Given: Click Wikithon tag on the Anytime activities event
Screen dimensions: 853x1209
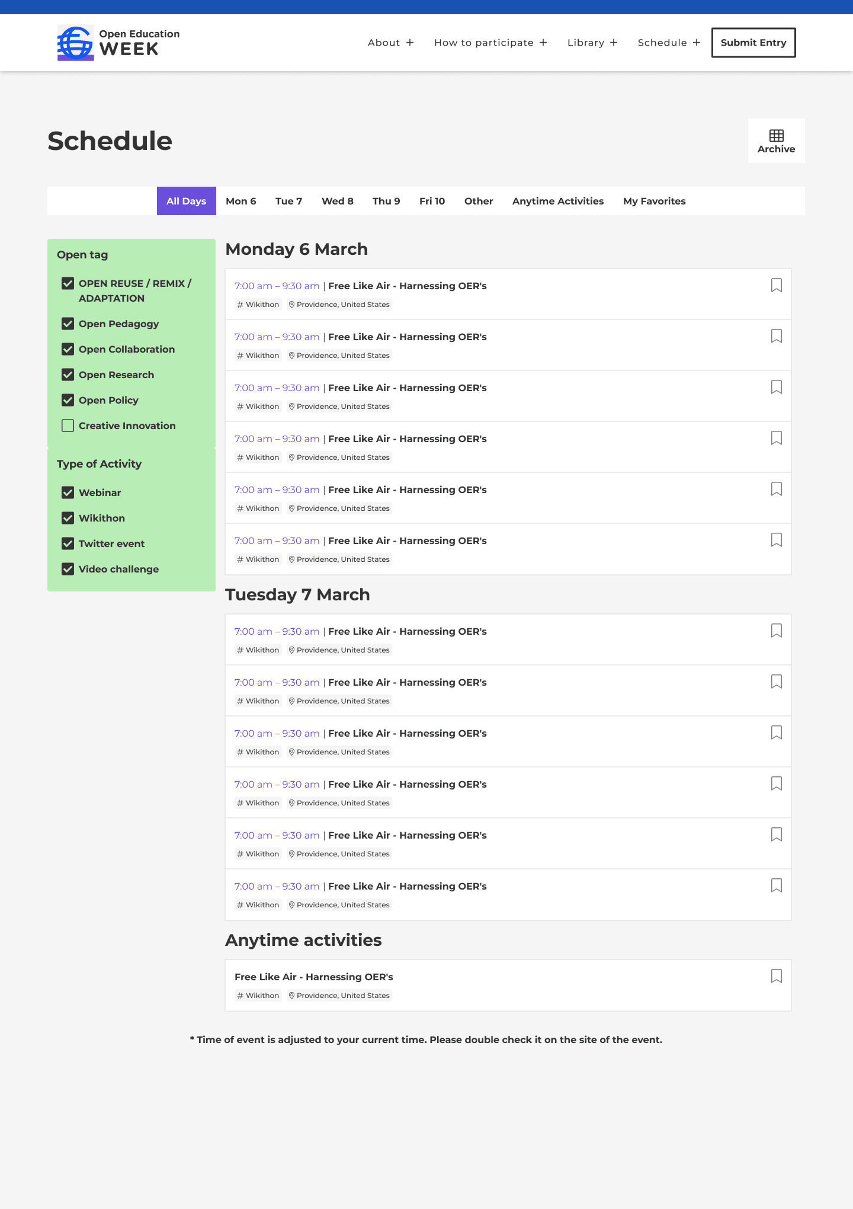Looking at the screenshot, I should 258,996.
